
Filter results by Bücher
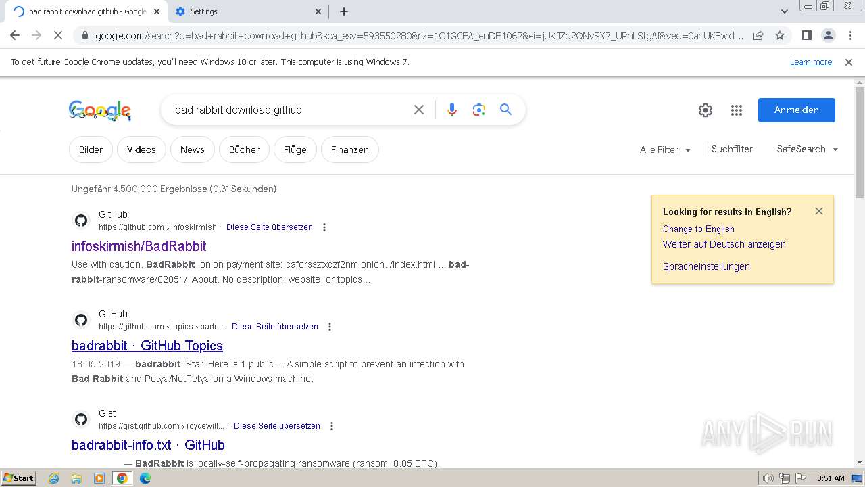coord(244,149)
